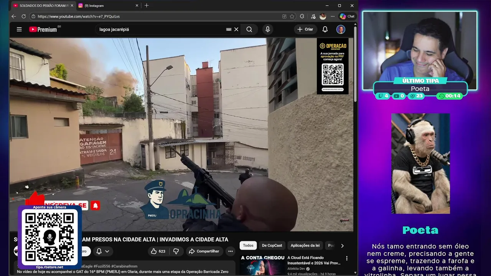The width and height of the screenshot is (491, 276).
Task: View site info lock icon in address bar
Action: tap(33, 16)
